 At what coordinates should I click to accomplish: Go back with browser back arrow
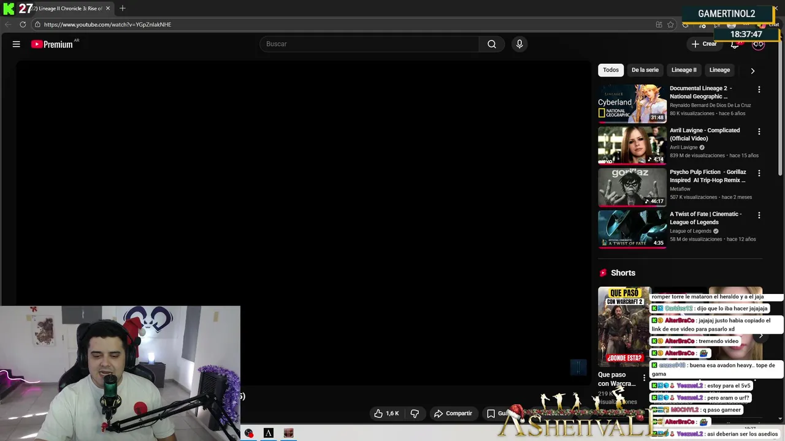pos(8,24)
